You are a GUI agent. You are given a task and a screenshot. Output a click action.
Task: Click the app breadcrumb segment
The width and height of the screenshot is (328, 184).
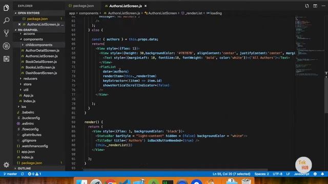click(72, 13)
